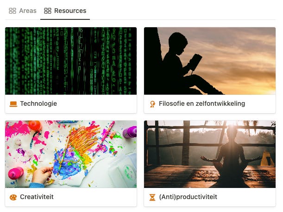Click the (Anti)productiviteit card footer area
The image size is (283, 212).
tap(210, 197)
